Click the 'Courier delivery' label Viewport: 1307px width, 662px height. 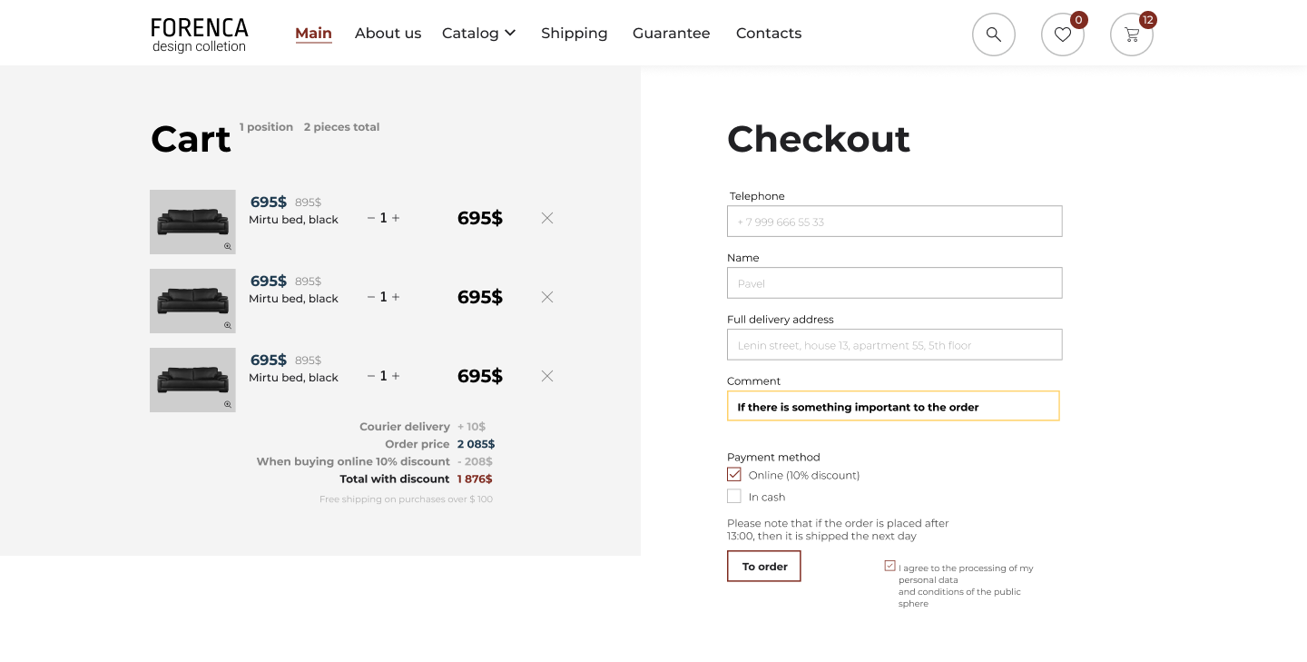click(x=405, y=426)
